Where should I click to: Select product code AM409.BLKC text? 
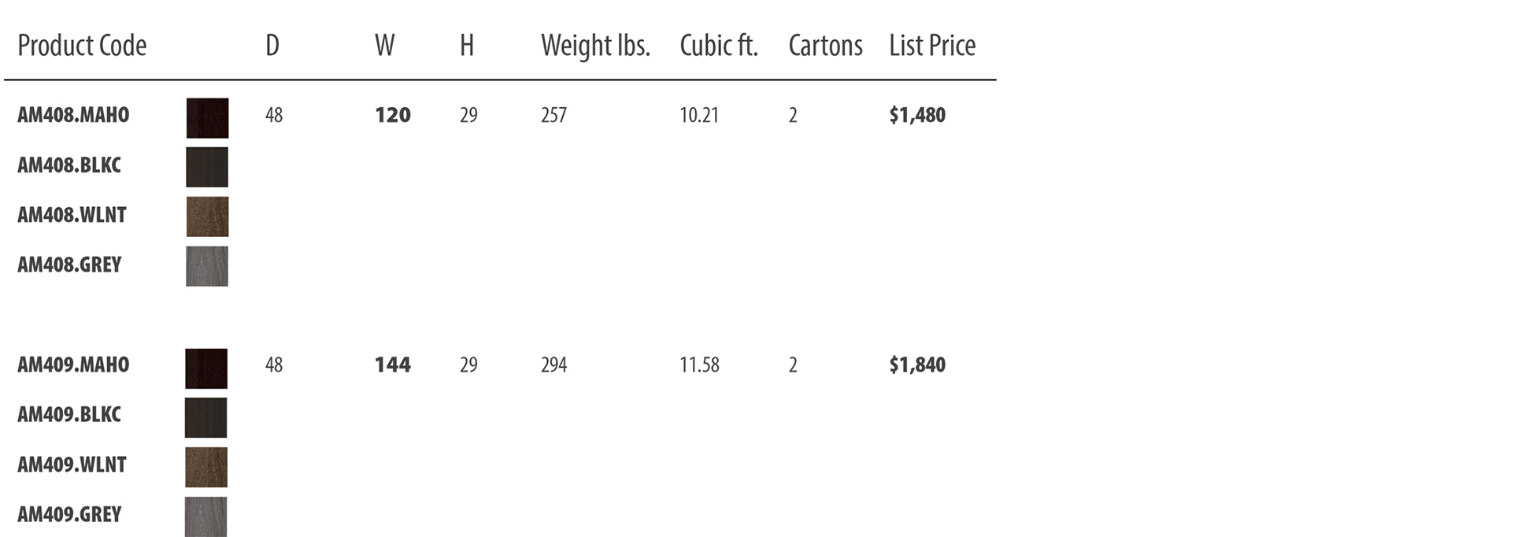tap(69, 414)
